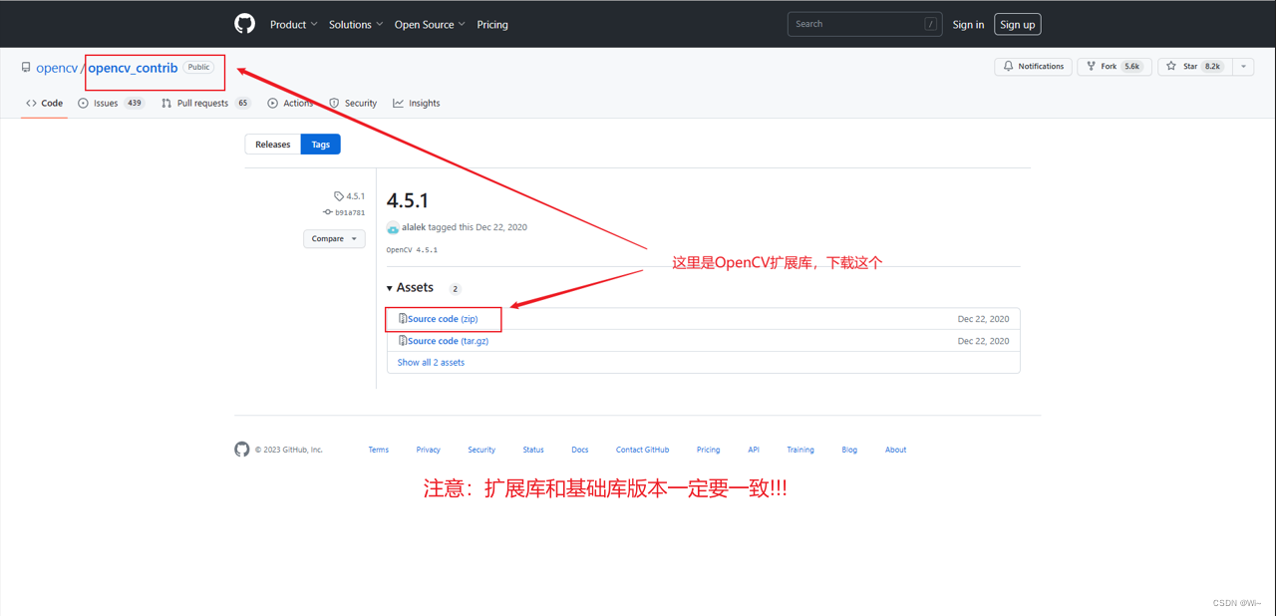Select the Tags toggle button

(x=321, y=145)
